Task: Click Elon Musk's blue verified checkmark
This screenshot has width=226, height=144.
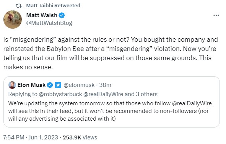Action: 50,85
